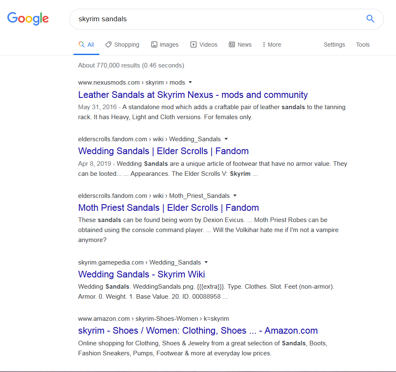Switch to the Shopping tab
Viewport: 396px width, 372px height.
(122, 45)
